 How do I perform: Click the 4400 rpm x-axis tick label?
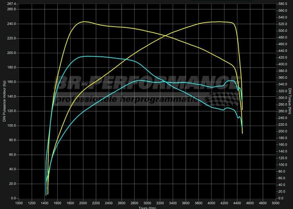point(237,203)
